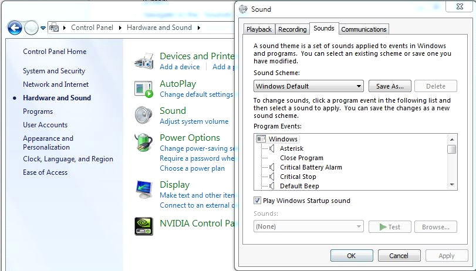Click Cancel in the Sound dialog
Viewport: 476px width, 271px height.
[399, 256]
